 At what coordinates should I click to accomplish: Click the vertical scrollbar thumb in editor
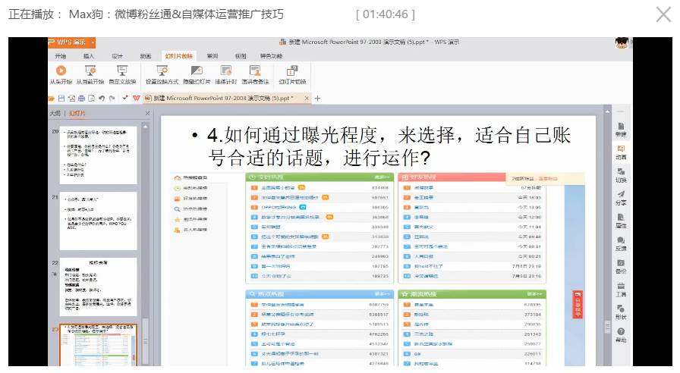[x=608, y=326]
